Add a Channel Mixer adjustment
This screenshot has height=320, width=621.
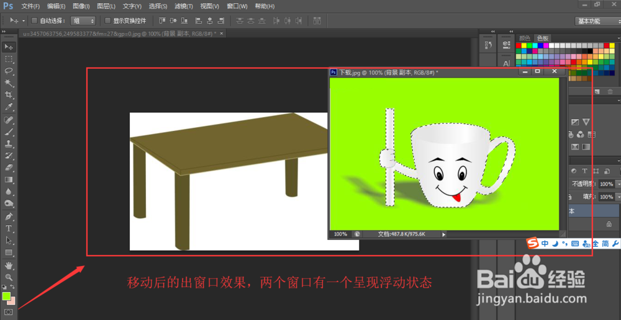581,134
